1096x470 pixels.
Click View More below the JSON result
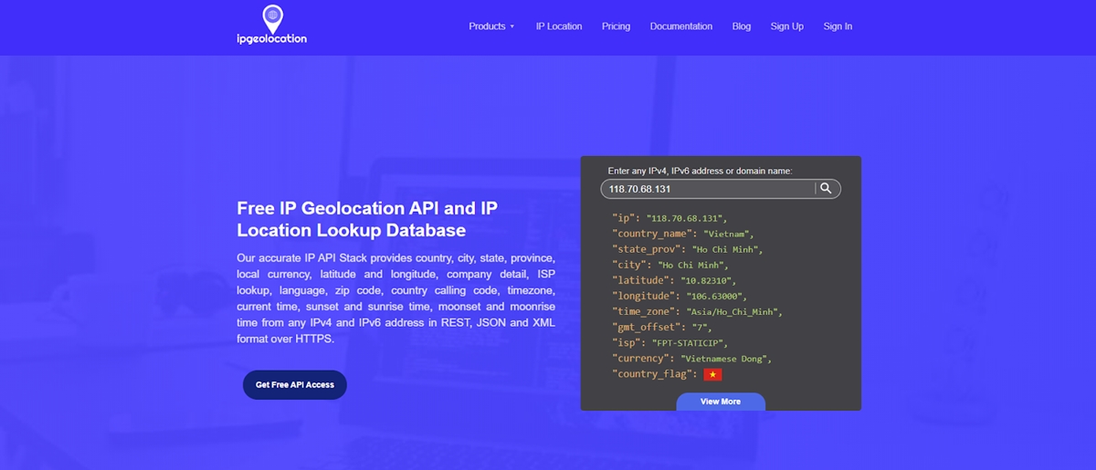[720, 402]
